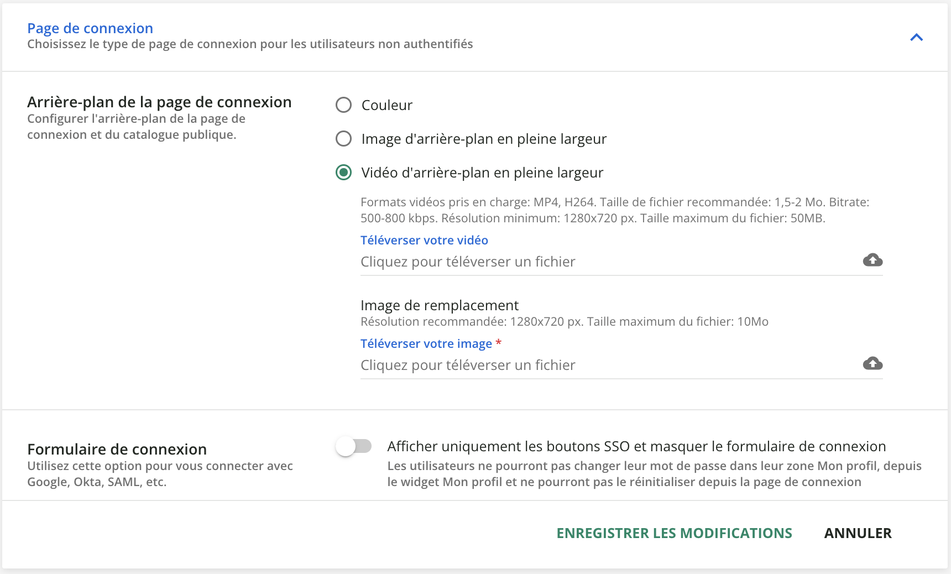Image resolution: width=951 pixels, height=574 pixels.
Task: Click the video upload cloud icon
Action: [x=872, y=260]
